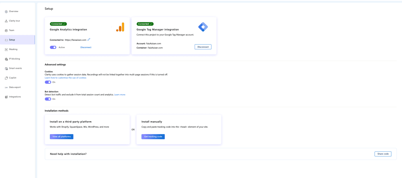
Task: Disable the Bot detection toggle
Action: [48, 99]
